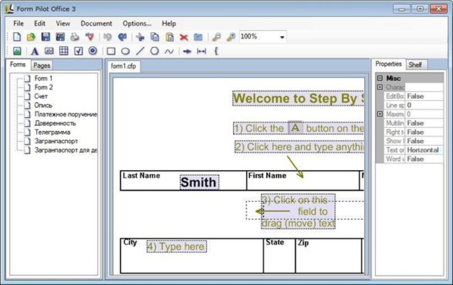The width and height of the screenshot is (453, 285).
Task: Select the Rectangle shape tool
Action: pos(110,52)
